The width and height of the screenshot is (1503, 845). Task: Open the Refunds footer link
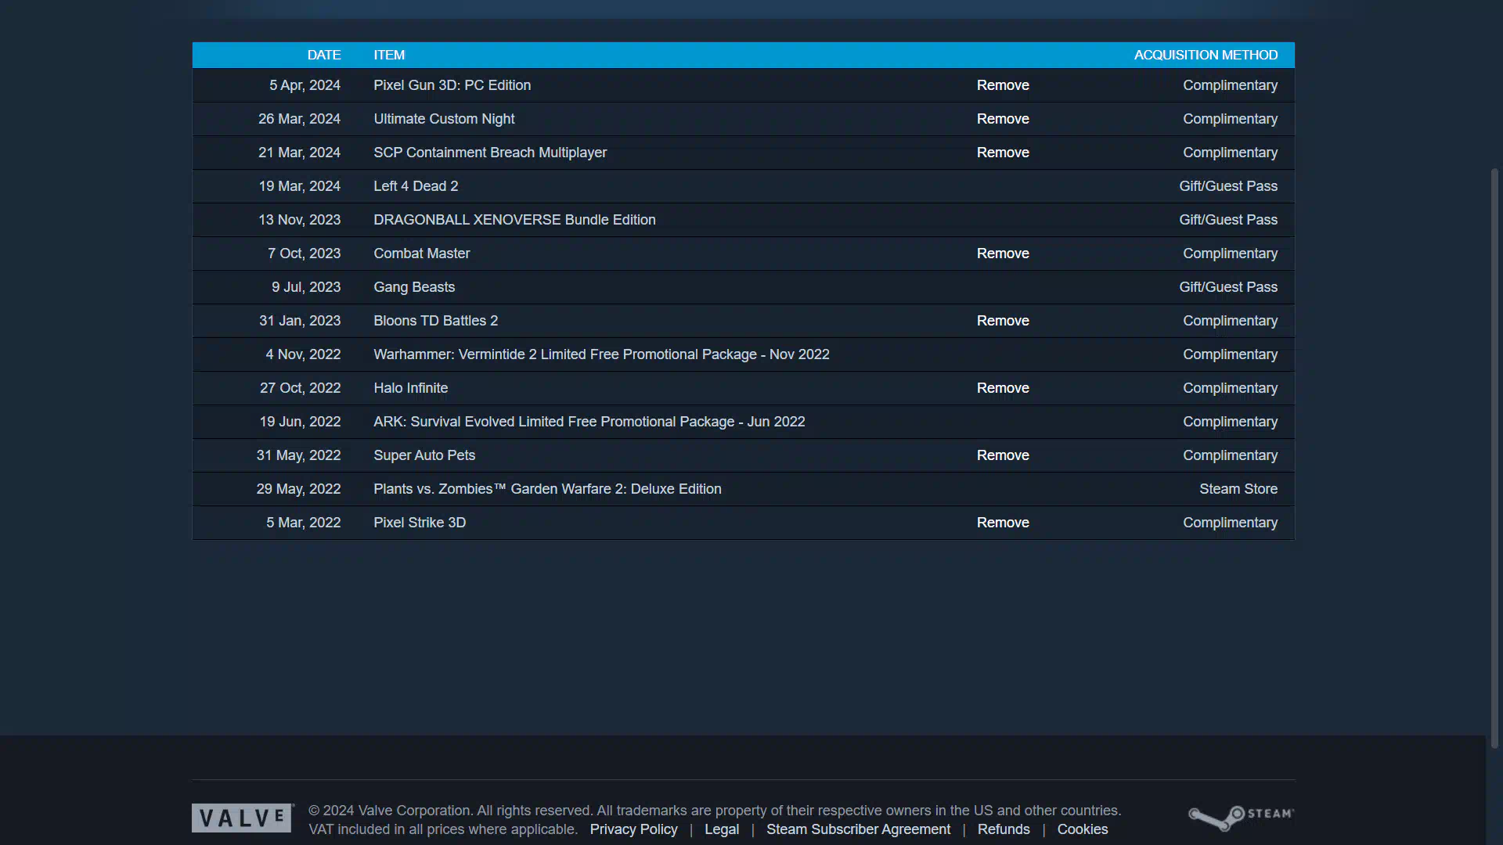(1004, 829)
